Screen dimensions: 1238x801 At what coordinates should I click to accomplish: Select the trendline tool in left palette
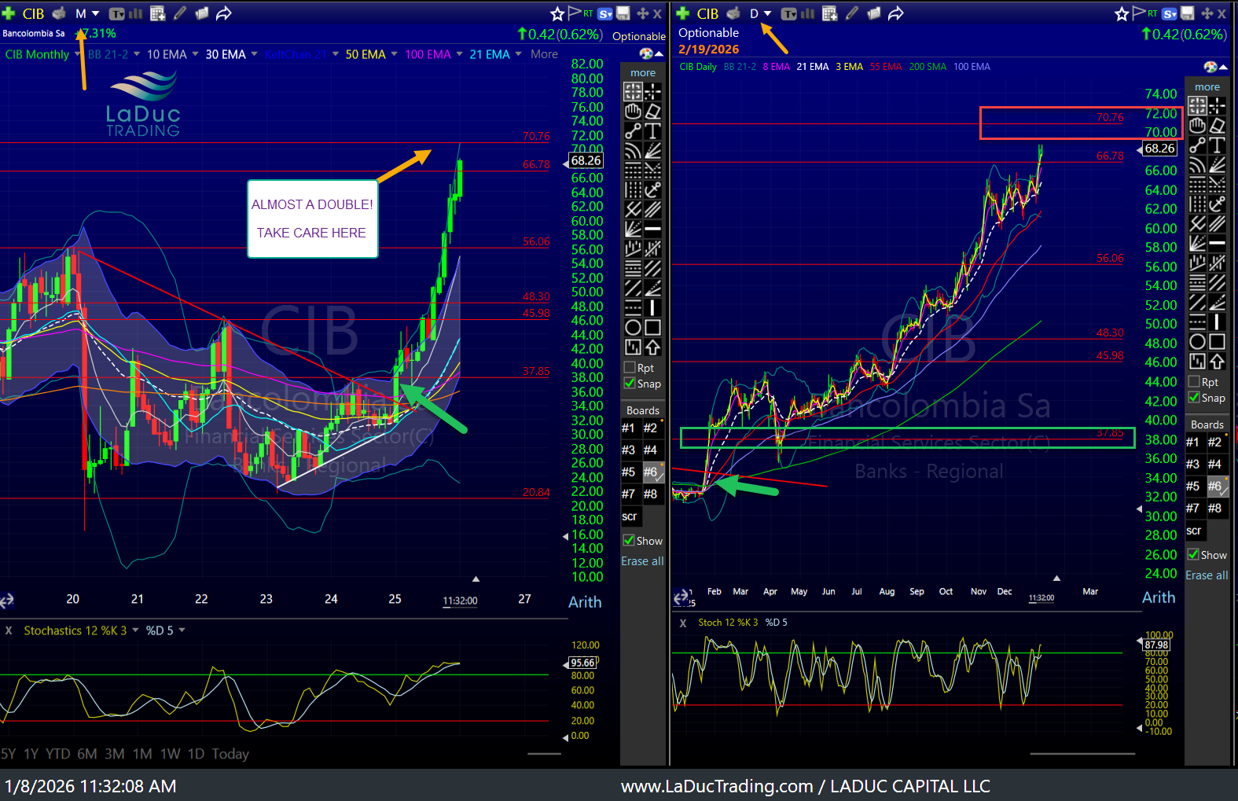pyautogui.click(x=633, y=131)
